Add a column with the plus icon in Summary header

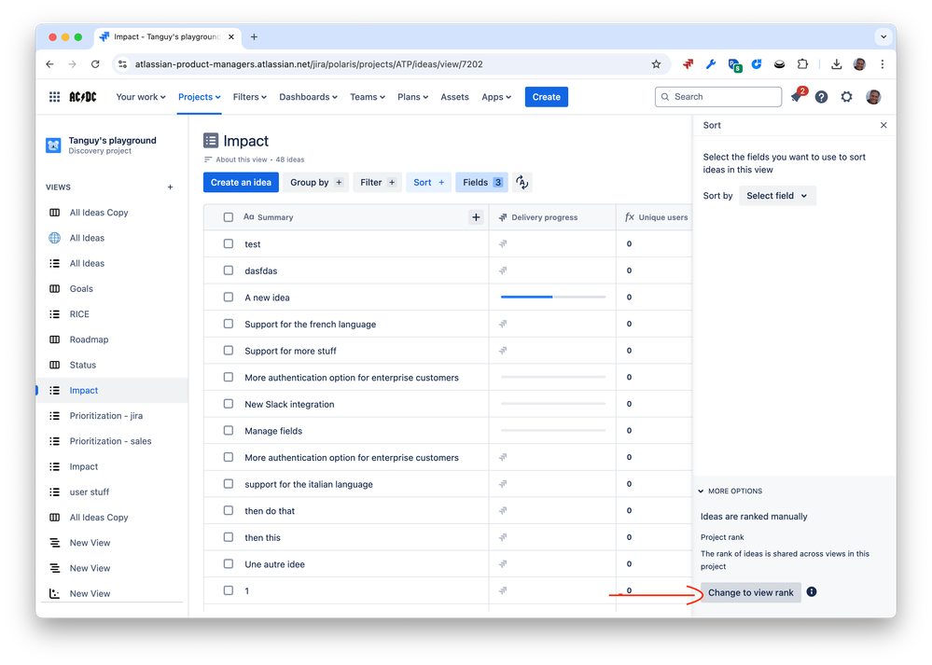(x=476, y=217)
